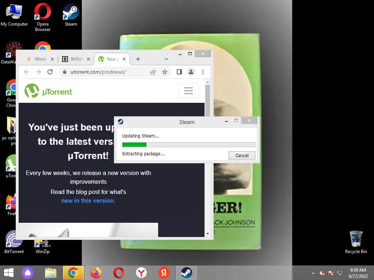Viewport: 374px width, 280px height.
Task: Open the Chrome three-dot menu
Action: (203, 72)
